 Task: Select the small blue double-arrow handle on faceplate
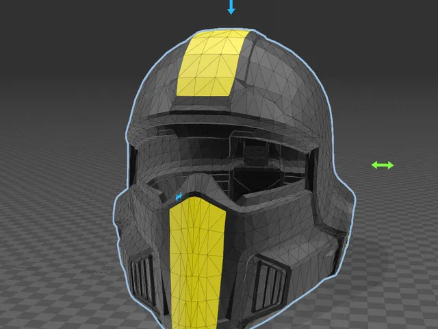[x=179, y=197]
